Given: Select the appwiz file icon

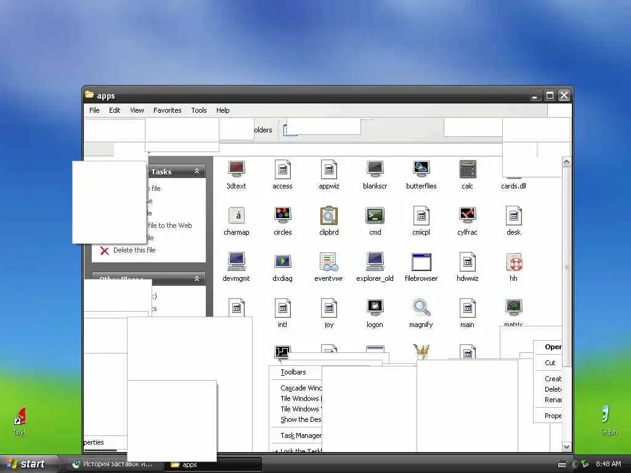Looking at the screenshot, I should pyautogui.click(x=329, y=169).
